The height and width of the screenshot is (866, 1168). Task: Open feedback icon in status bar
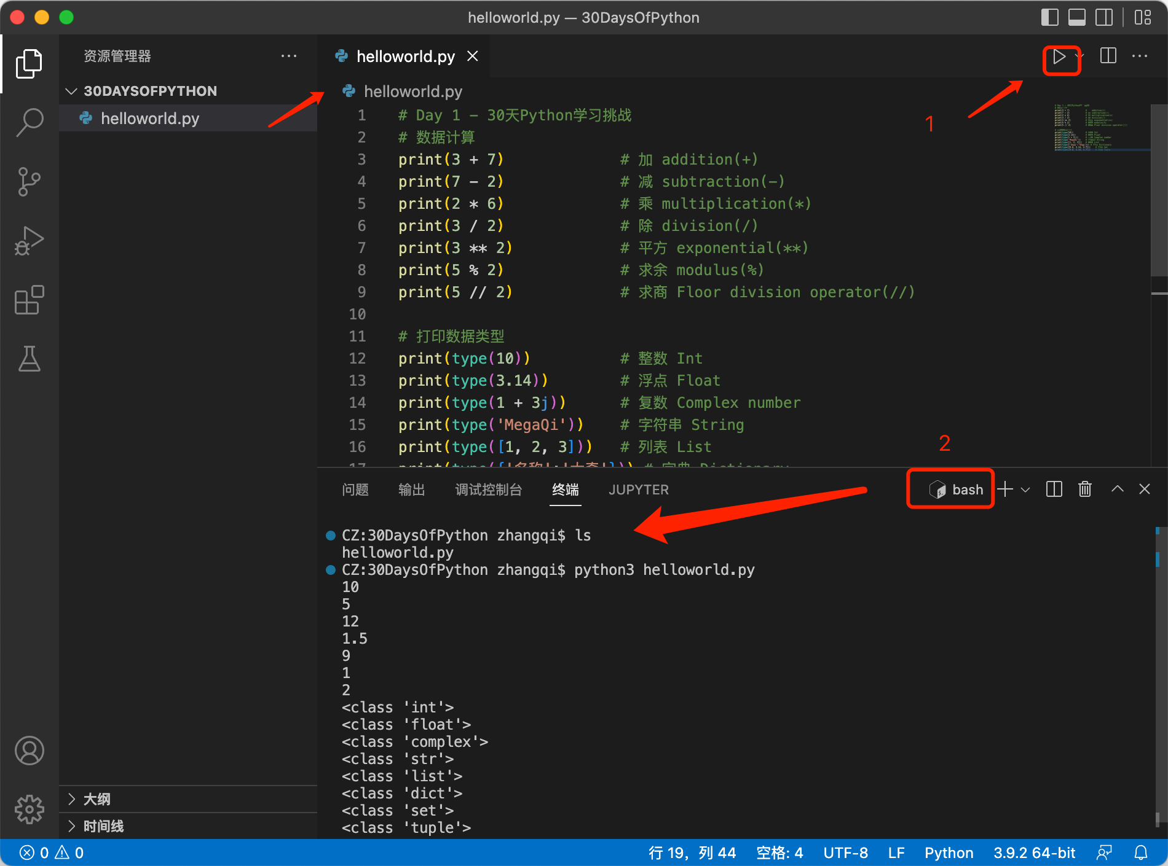point(1105,852)
